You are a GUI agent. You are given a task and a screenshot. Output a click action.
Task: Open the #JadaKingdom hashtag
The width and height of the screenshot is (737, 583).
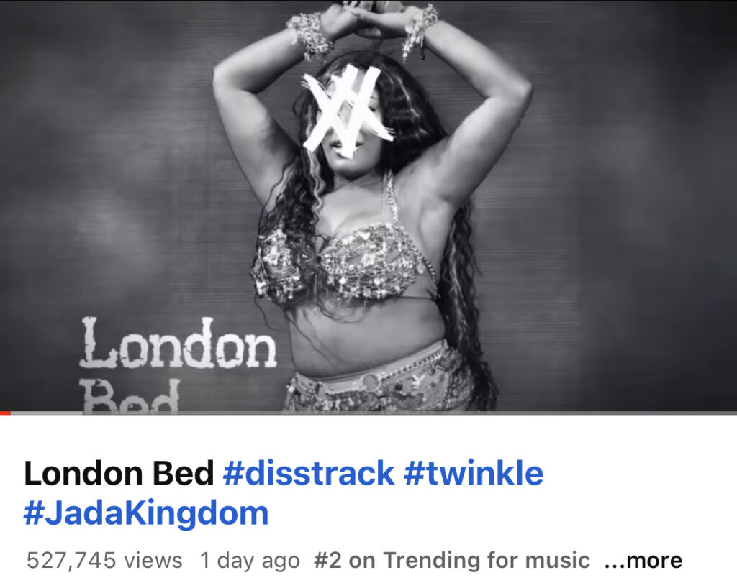click(146, 513)
